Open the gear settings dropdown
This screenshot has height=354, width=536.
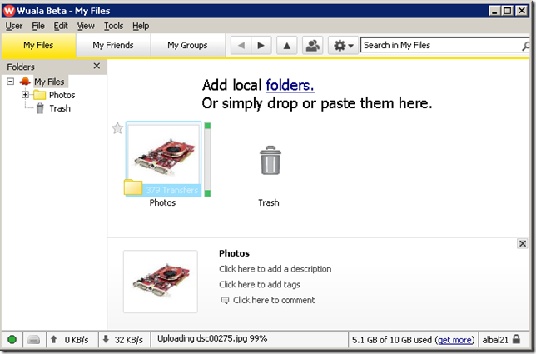[343, 46]
